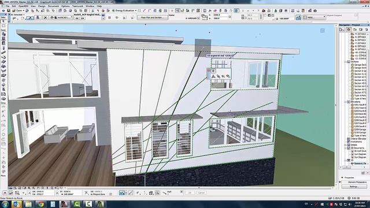Click More at the toolbox bottom
The height and width of the screenshot is (208, 370).
pos(3,176)
